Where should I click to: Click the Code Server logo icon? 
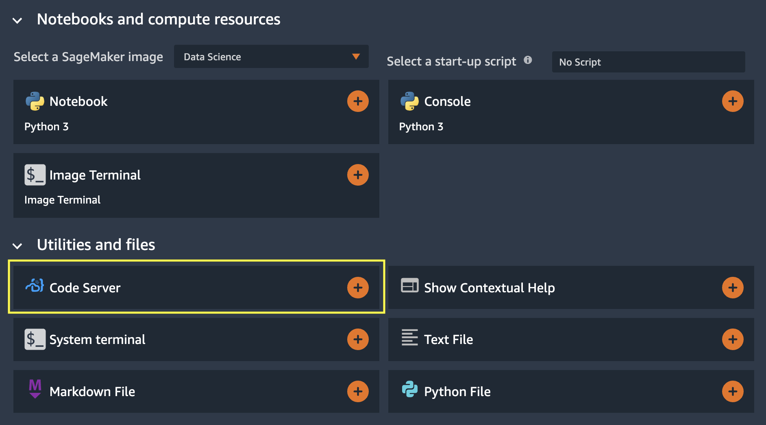click(x=35, y=286)
